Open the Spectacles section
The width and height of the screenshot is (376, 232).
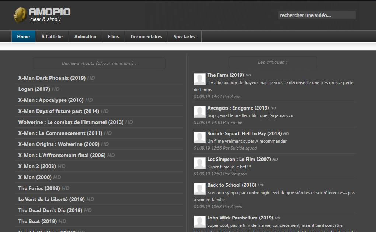click(184, 37)
